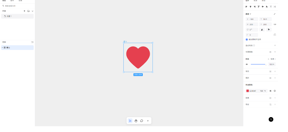Click the corner radius field
This screenshot has height=132, width=288.
click(x=252, y=35)
